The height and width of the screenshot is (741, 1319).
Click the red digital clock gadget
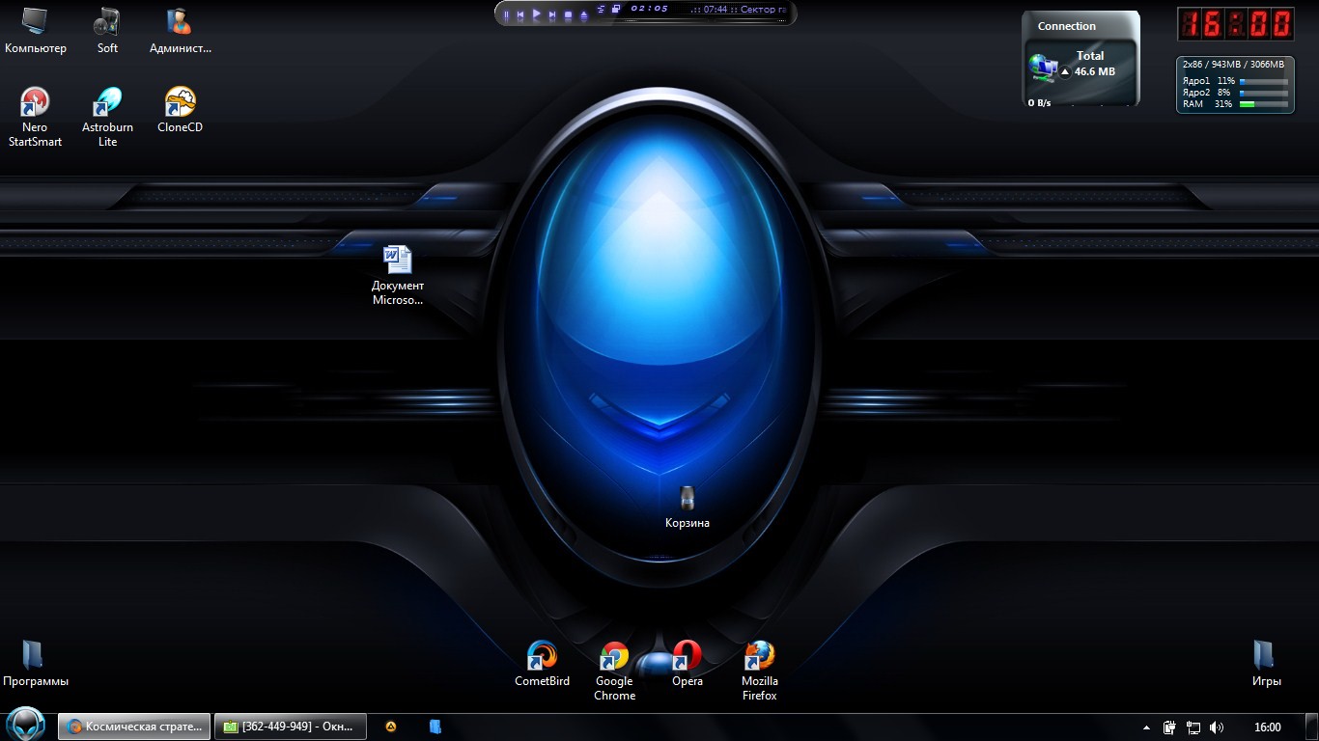[x=1235, y=24]
